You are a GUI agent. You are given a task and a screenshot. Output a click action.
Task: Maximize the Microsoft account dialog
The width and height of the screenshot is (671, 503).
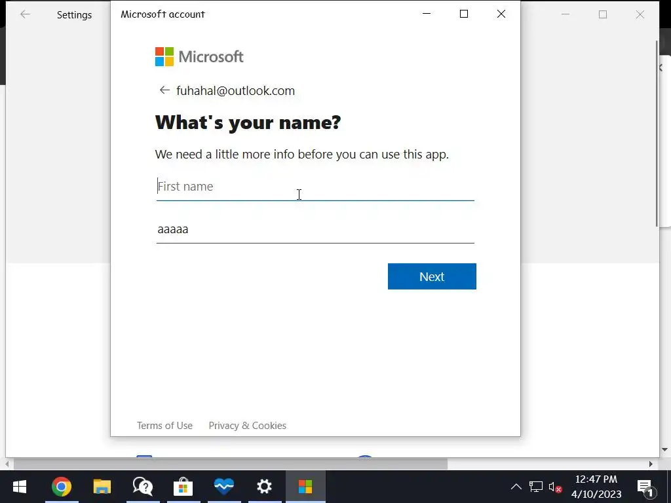click(464, 14)
